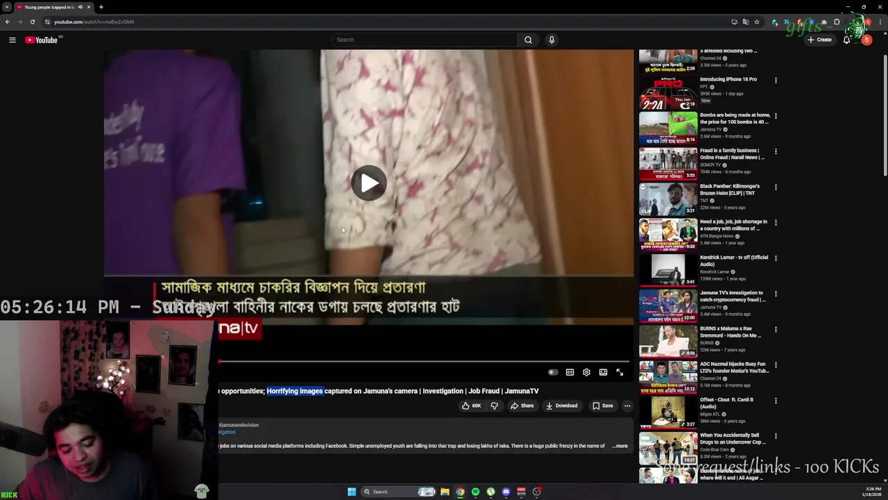888x500 pixels.
Task: Open Discord from the taskbar
Action: click(x=506, y=492)
